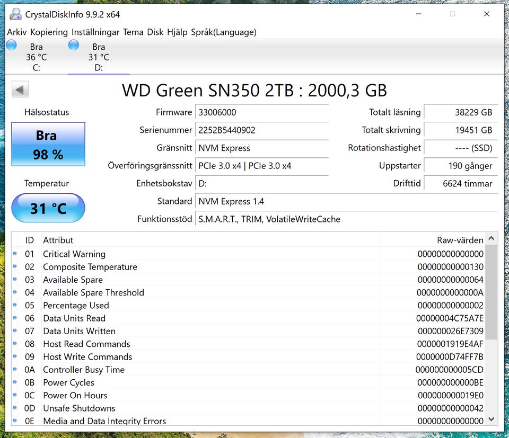Click the status dot beside Unsafe Shutdowns

tap(15, 408)
